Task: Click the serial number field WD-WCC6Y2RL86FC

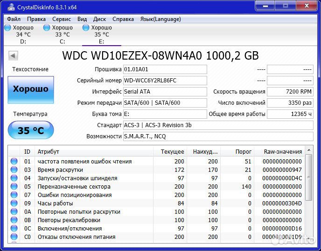Action: (x=165, y=81)
